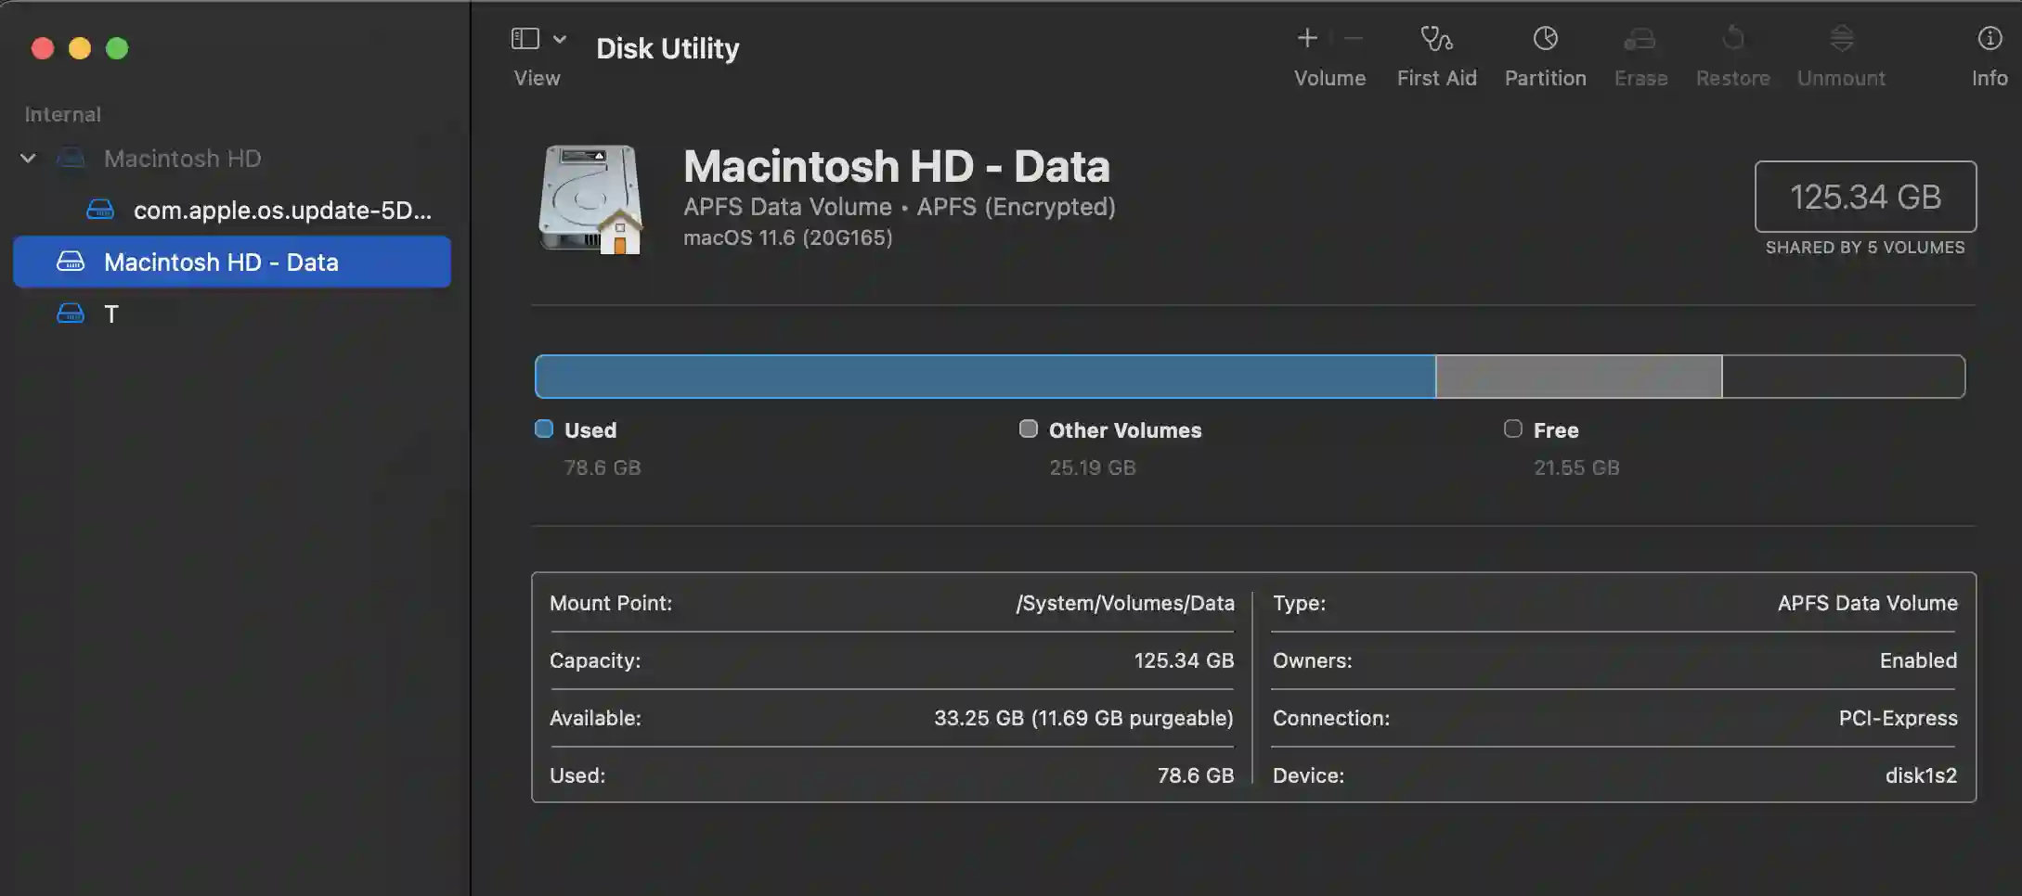Screen dimensions: 2022x896
Task: Click the Mount Point /System/Volumes/Data value
Action: [x=1125, y=603]
